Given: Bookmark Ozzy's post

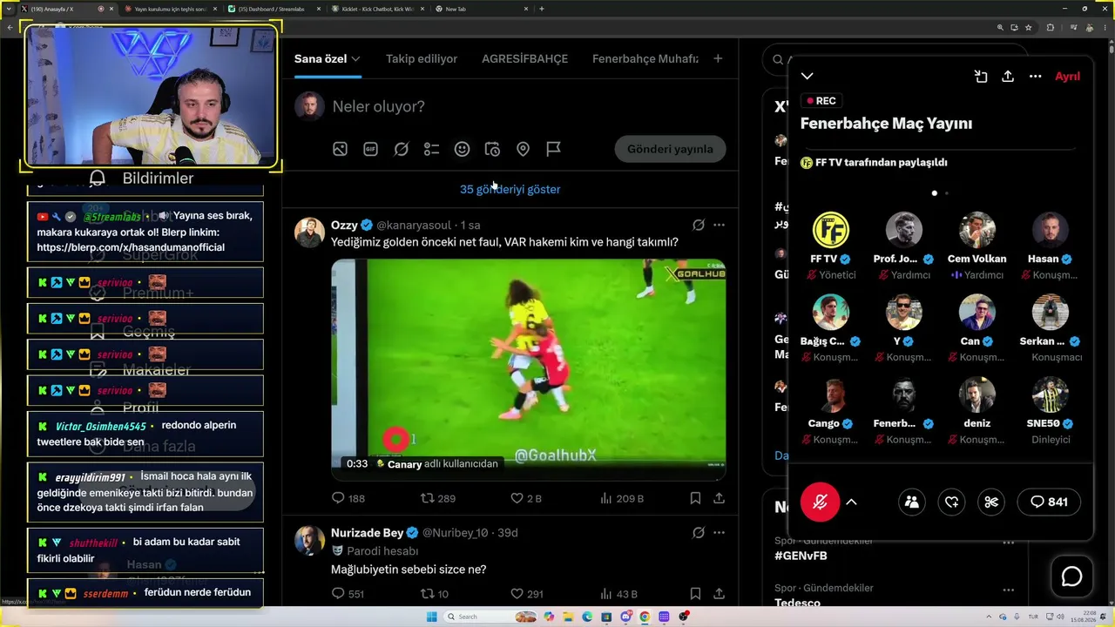Looking at the screenshot, I should [695, 498].
